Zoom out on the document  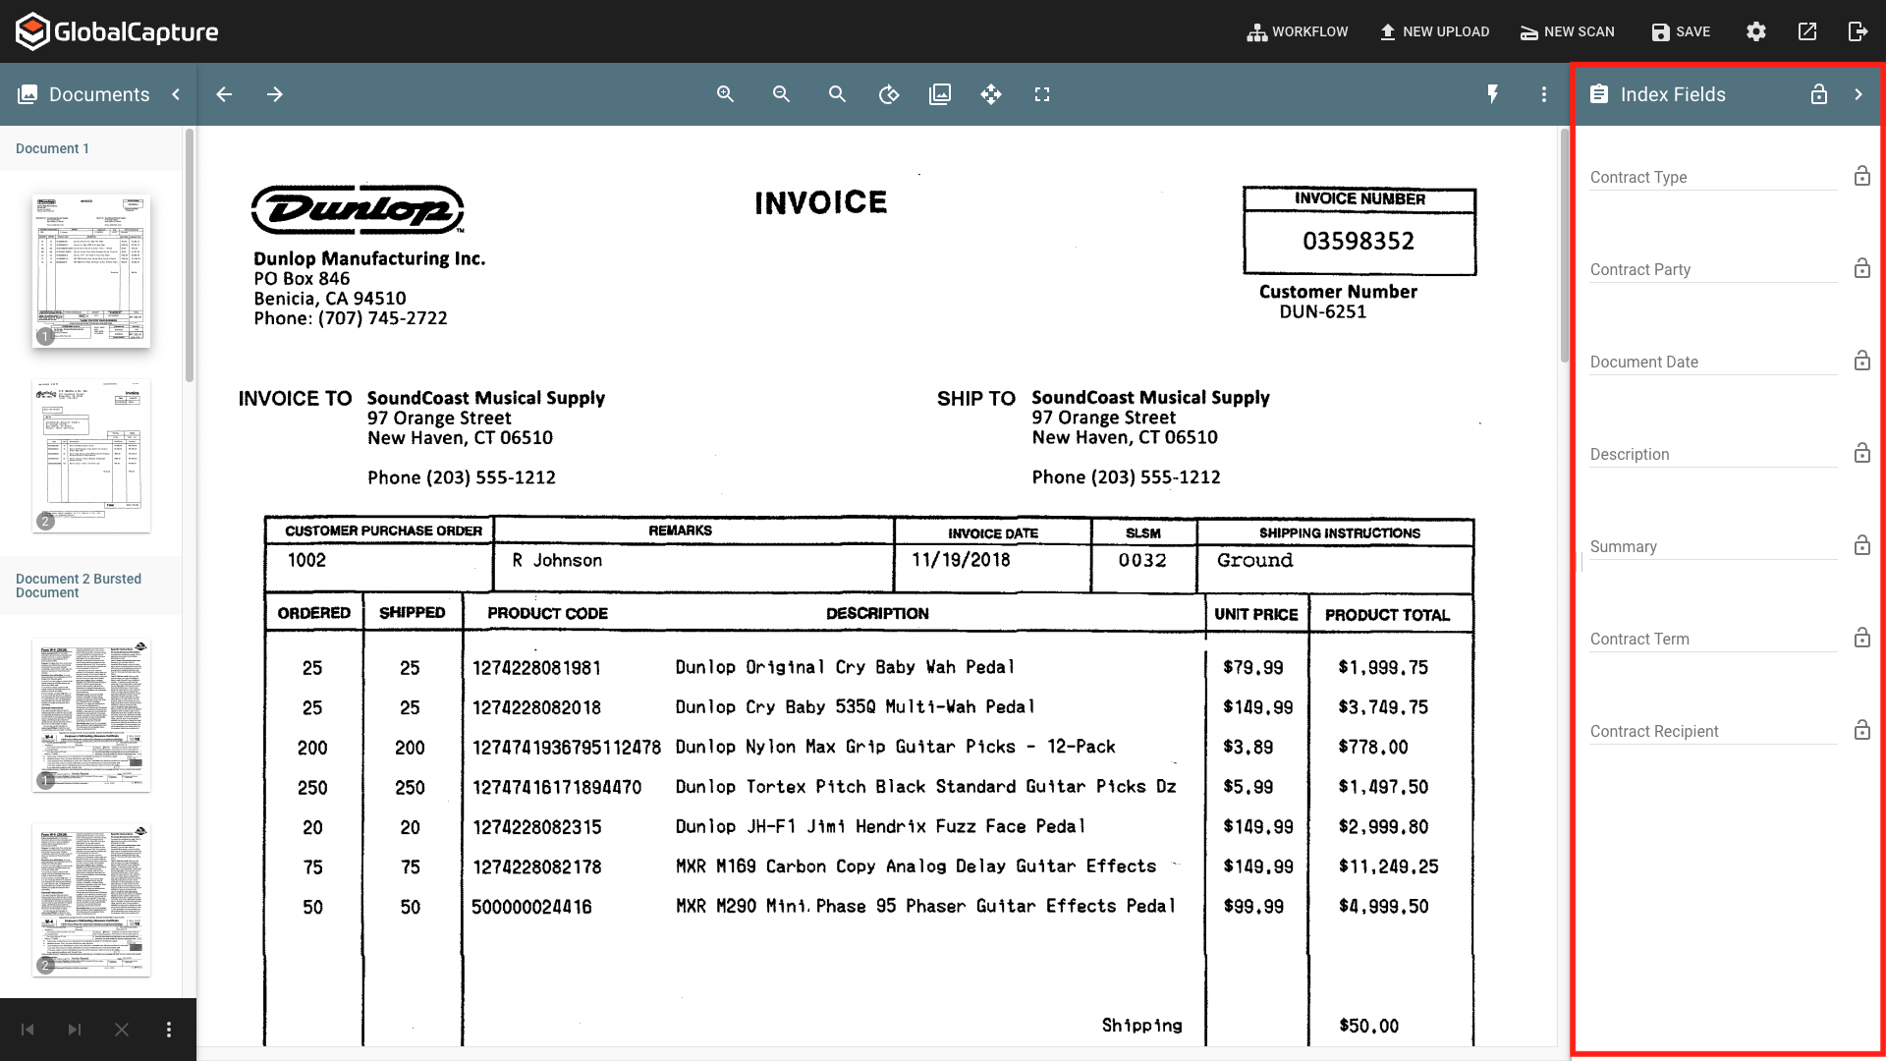782,94
